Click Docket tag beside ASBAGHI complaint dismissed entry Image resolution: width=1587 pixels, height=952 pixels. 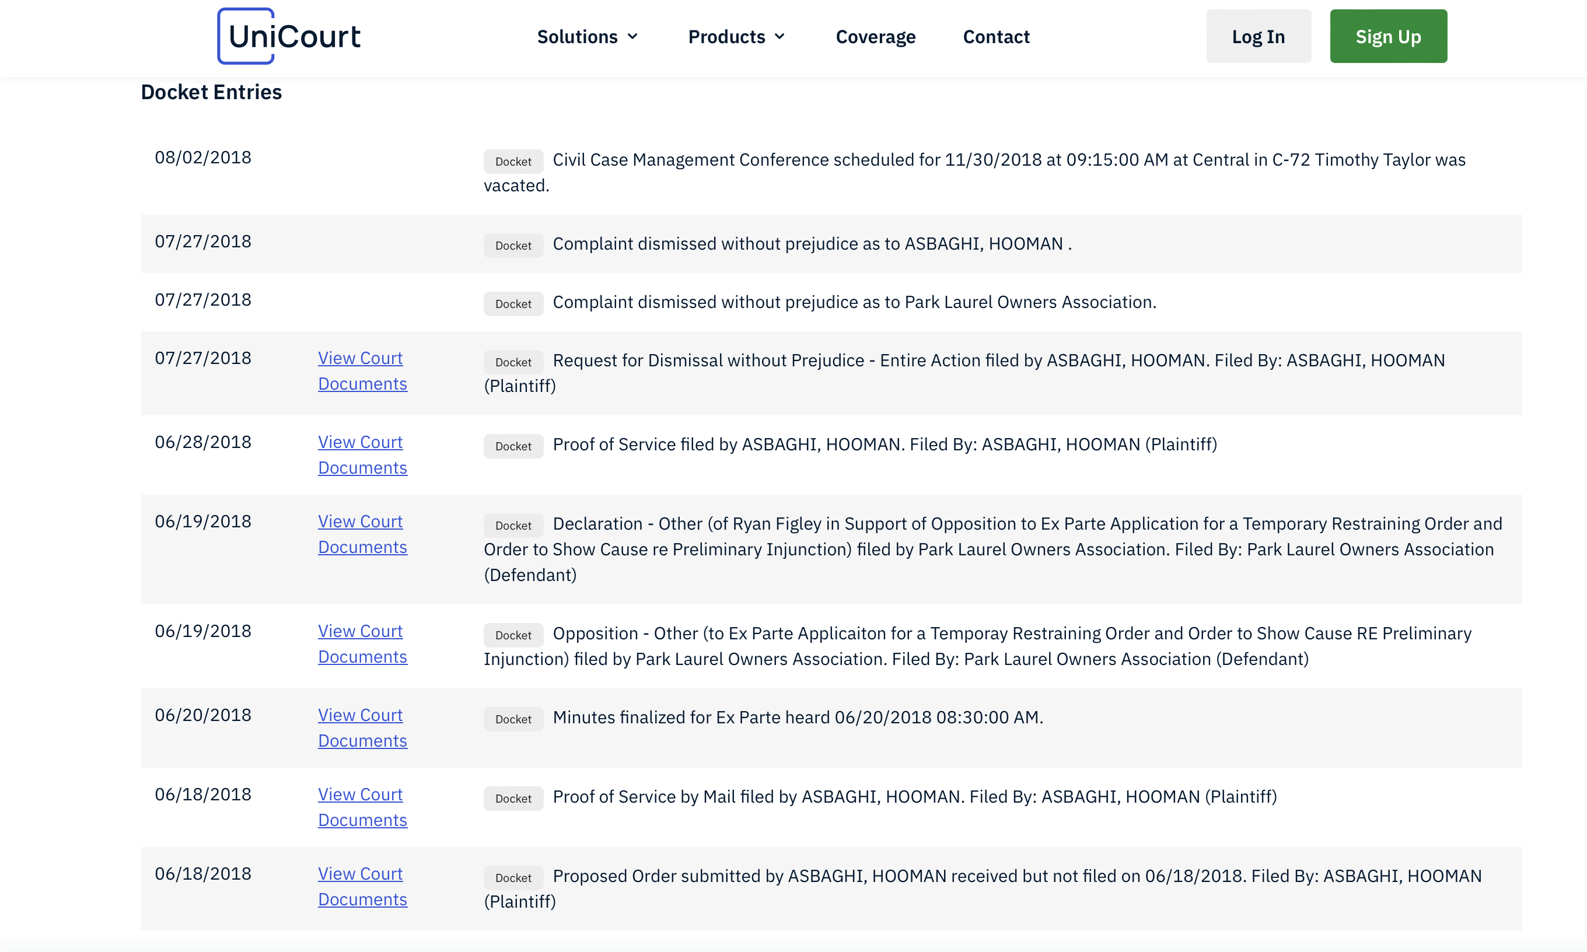coord(513,246)
